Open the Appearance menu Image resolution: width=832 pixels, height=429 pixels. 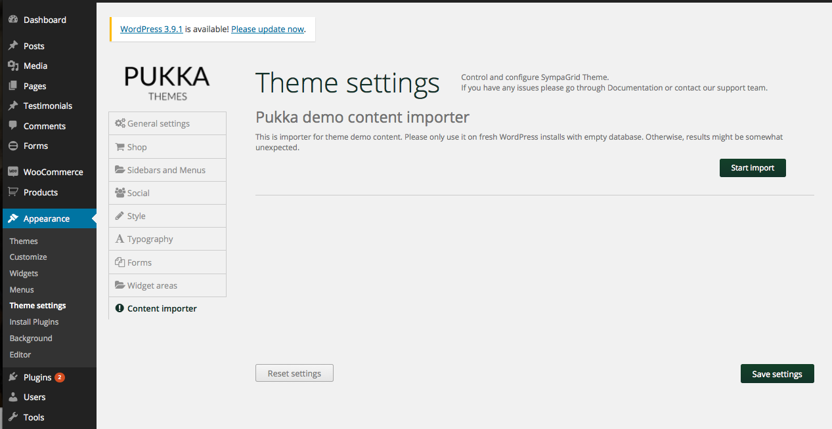[x=48, y=218]
